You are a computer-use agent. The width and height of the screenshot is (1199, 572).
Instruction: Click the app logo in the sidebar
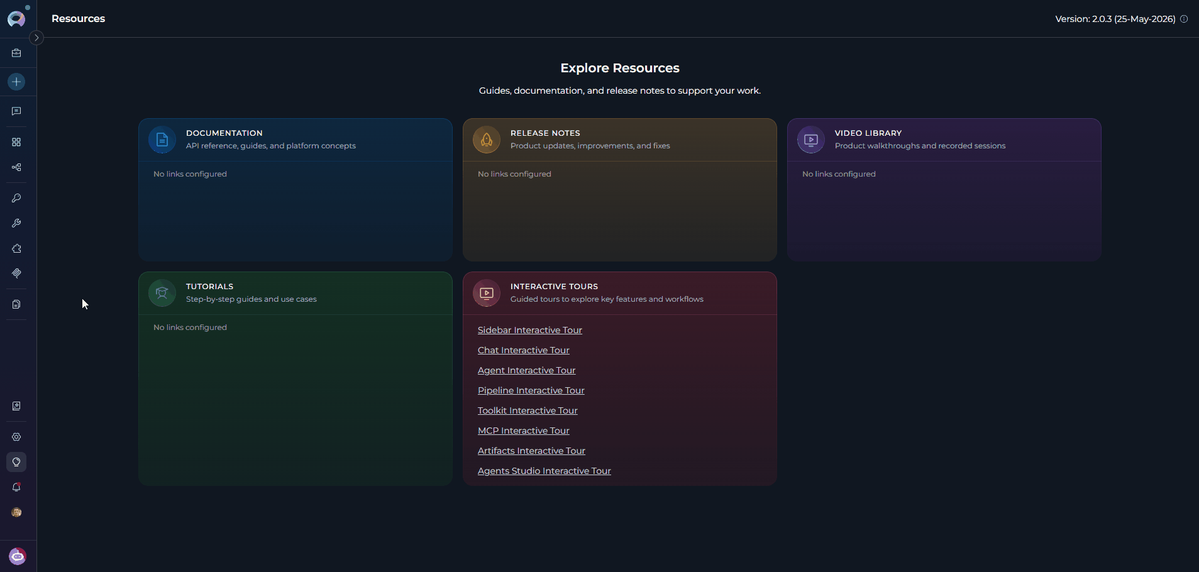pyautogui.click(x=16, y=19)
